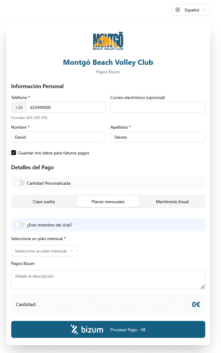Click the Bizum logo on payment button

point(87,329)
